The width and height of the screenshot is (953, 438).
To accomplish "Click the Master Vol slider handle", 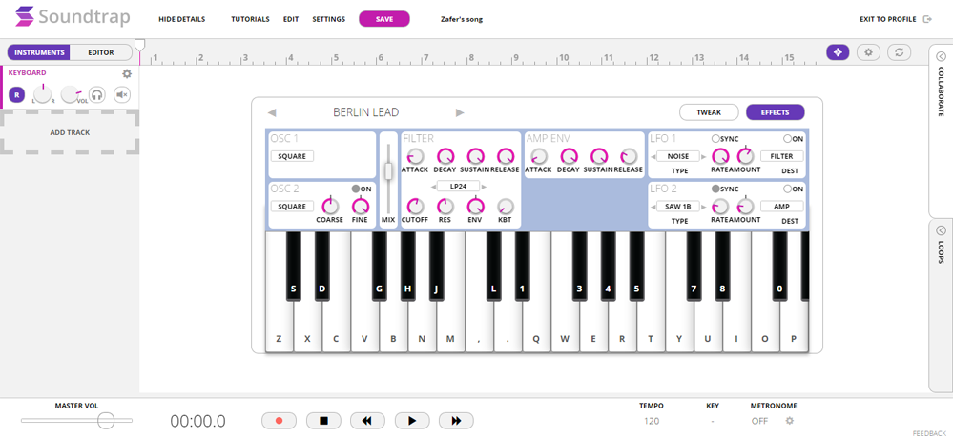I will (x=105, y=420).
